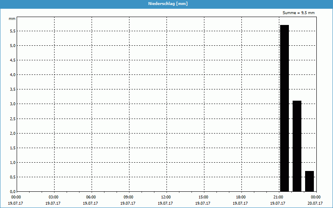Click the 09:00 time axis label
333x208 pixels.
click(x=128, y=197)
